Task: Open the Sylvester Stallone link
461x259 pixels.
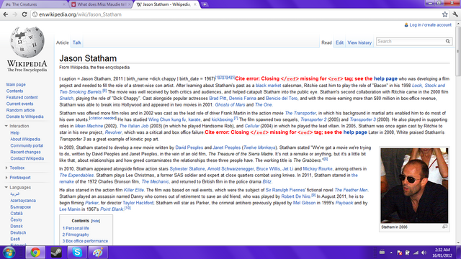Action: pyautogui.click(x=187, y=169)
